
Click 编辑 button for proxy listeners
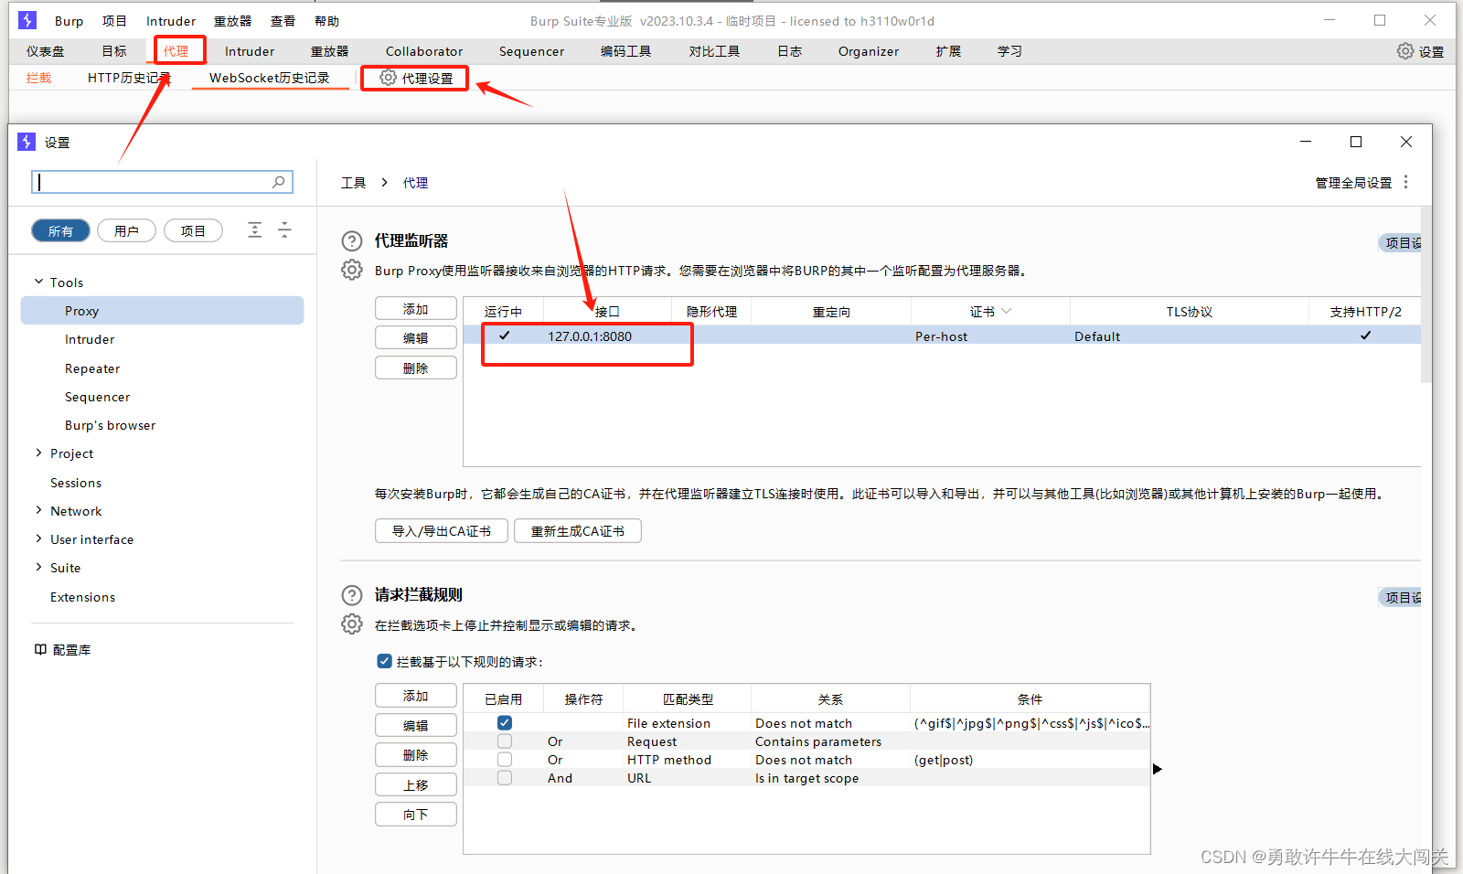416,337
